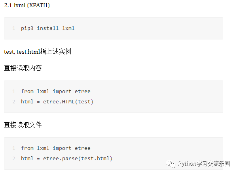
Task: Click 'from lxml import etree' in the parse block
Action: [56, 148]
